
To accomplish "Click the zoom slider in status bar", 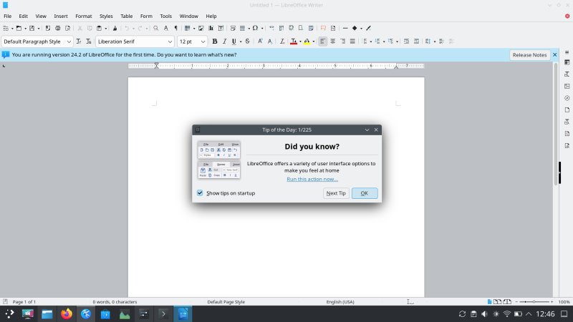I will [534, 302].
